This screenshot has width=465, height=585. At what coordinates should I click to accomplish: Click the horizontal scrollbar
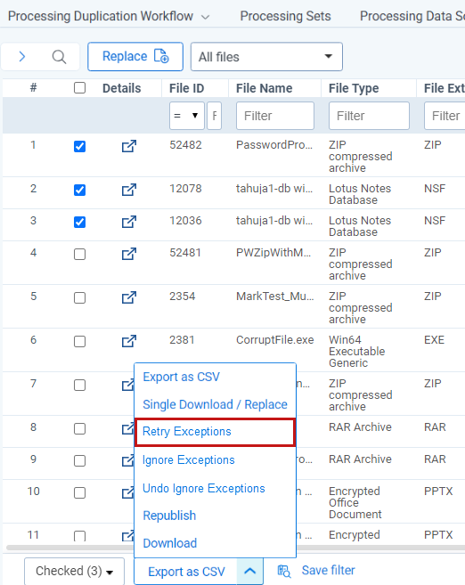click(235, 548)
